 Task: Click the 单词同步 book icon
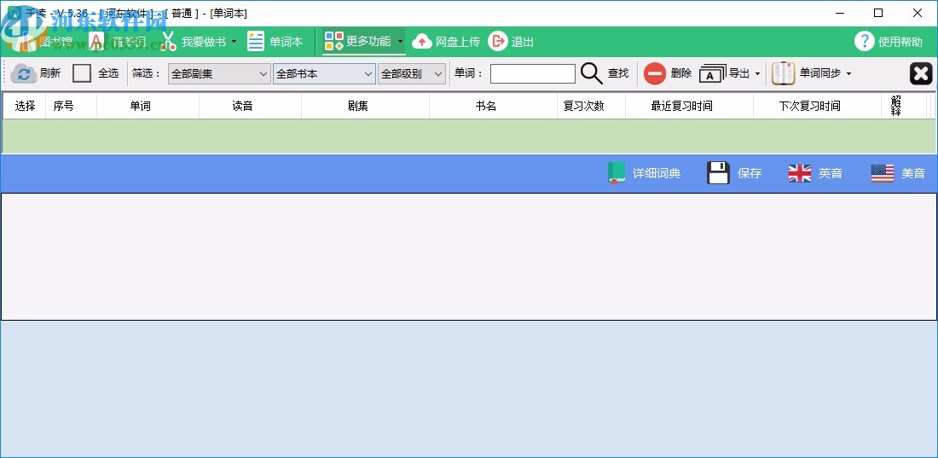click(x=783, y=73)
